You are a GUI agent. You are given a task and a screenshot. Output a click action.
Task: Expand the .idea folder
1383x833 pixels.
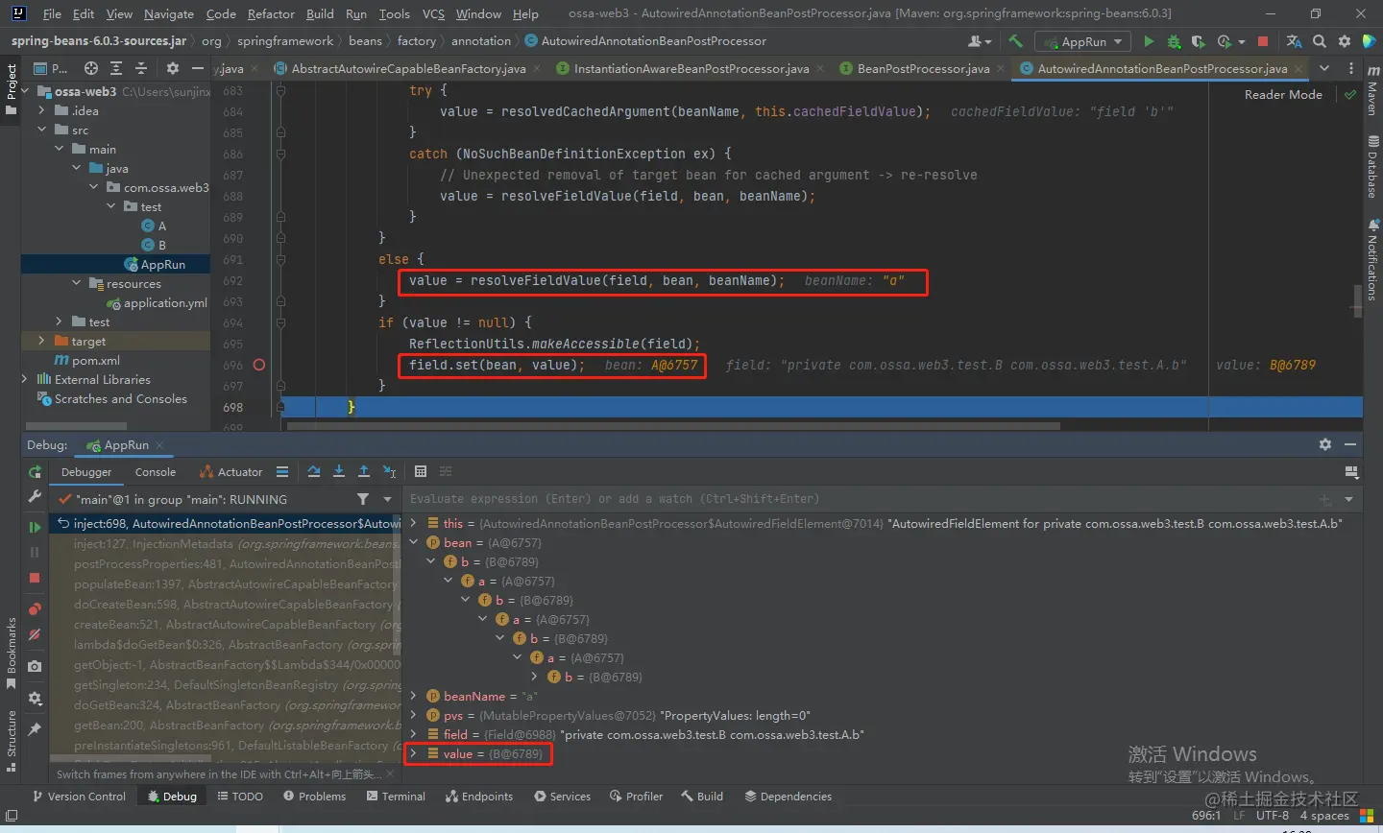click(x=42, y=110)
